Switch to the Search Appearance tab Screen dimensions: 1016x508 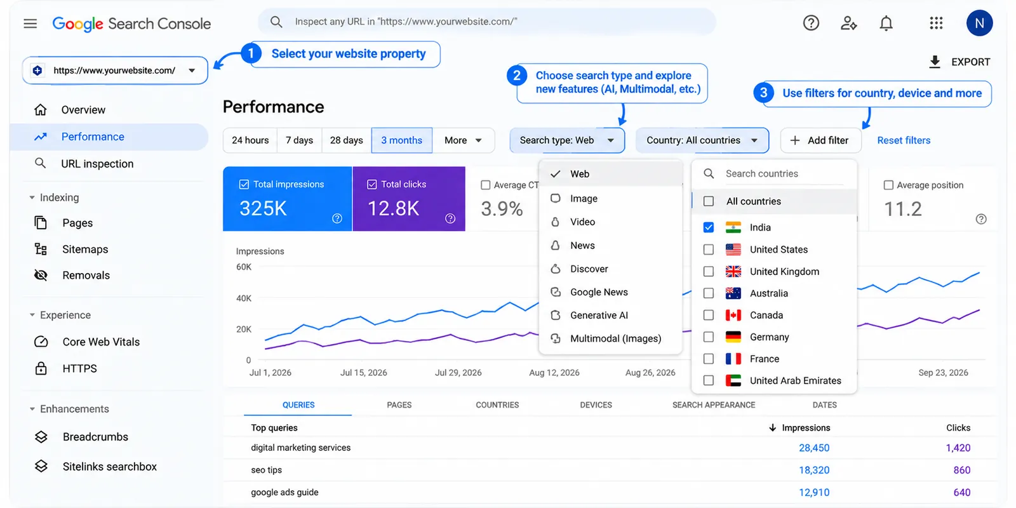click(714, 404)
